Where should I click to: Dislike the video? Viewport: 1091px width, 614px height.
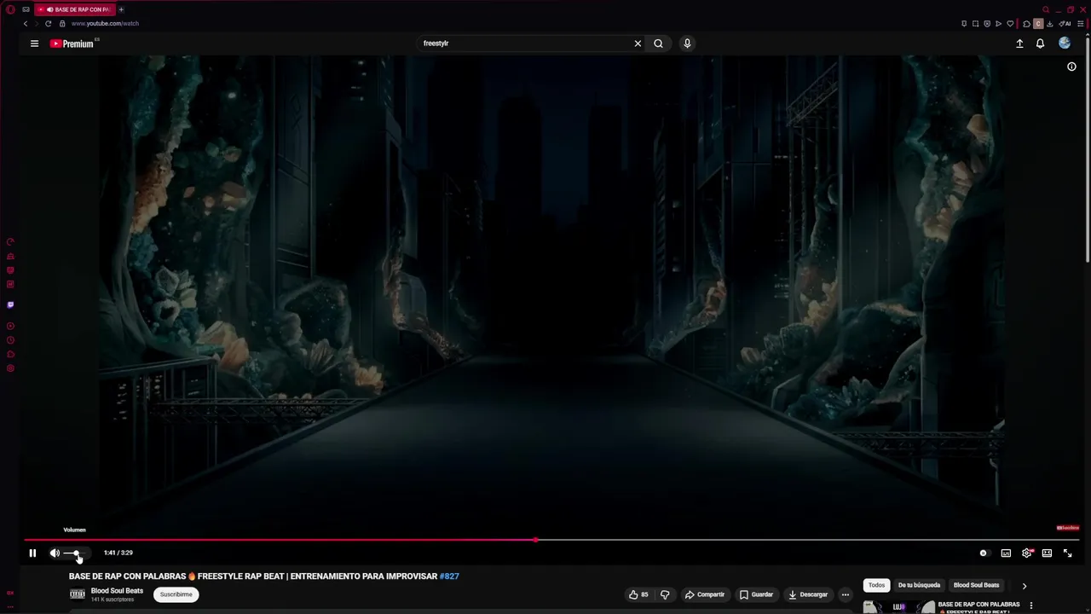(x=665, y=594)
